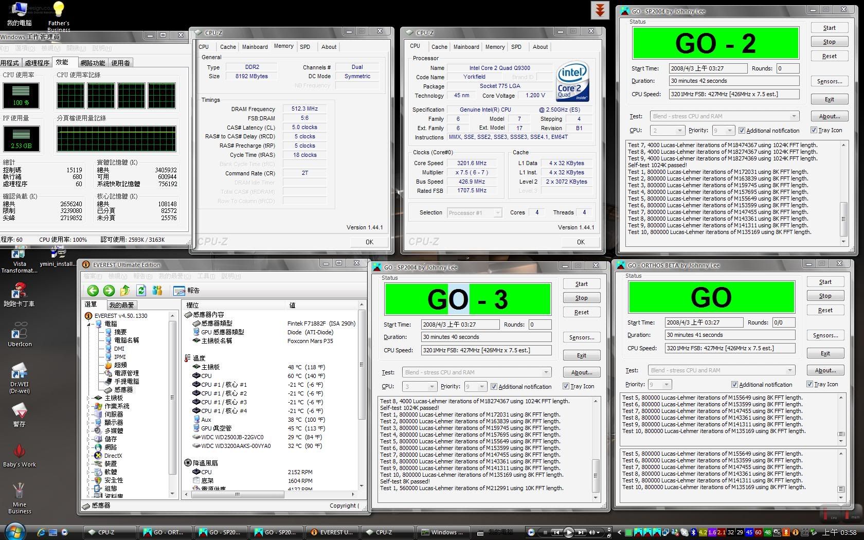Switch to SPD tab in CPU-Z memory window

coord(305,47)
